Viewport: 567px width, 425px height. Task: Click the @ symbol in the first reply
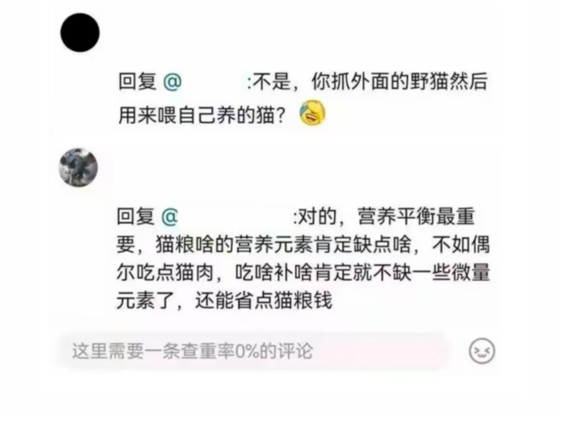click(172, 81)
